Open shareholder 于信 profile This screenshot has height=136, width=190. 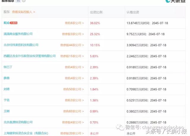7,100
